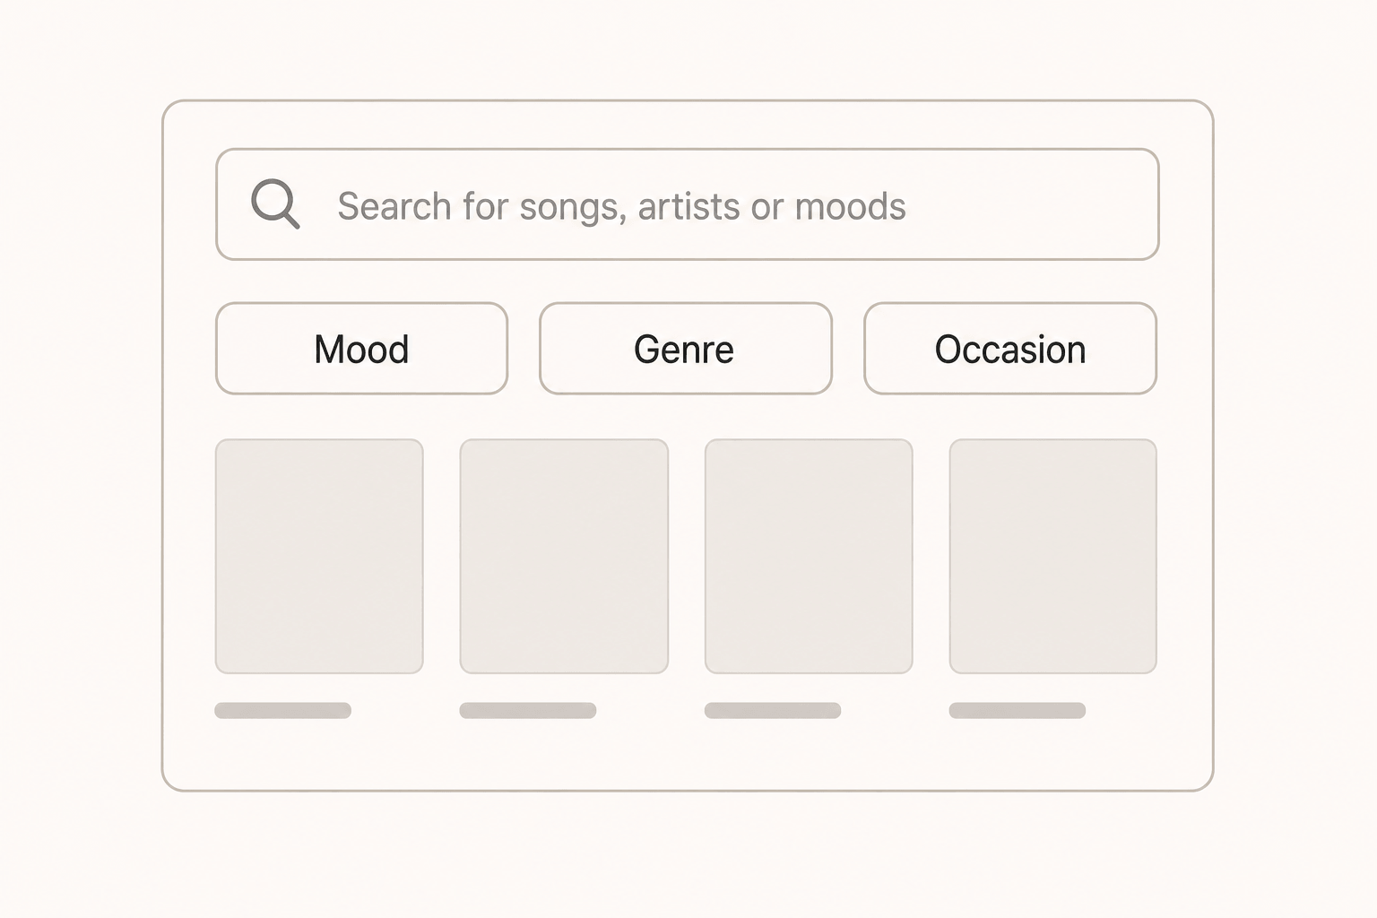Open the last placeholder card on the right
The height and width of the screenshot is (918, 1377).
pos(1053,556)
